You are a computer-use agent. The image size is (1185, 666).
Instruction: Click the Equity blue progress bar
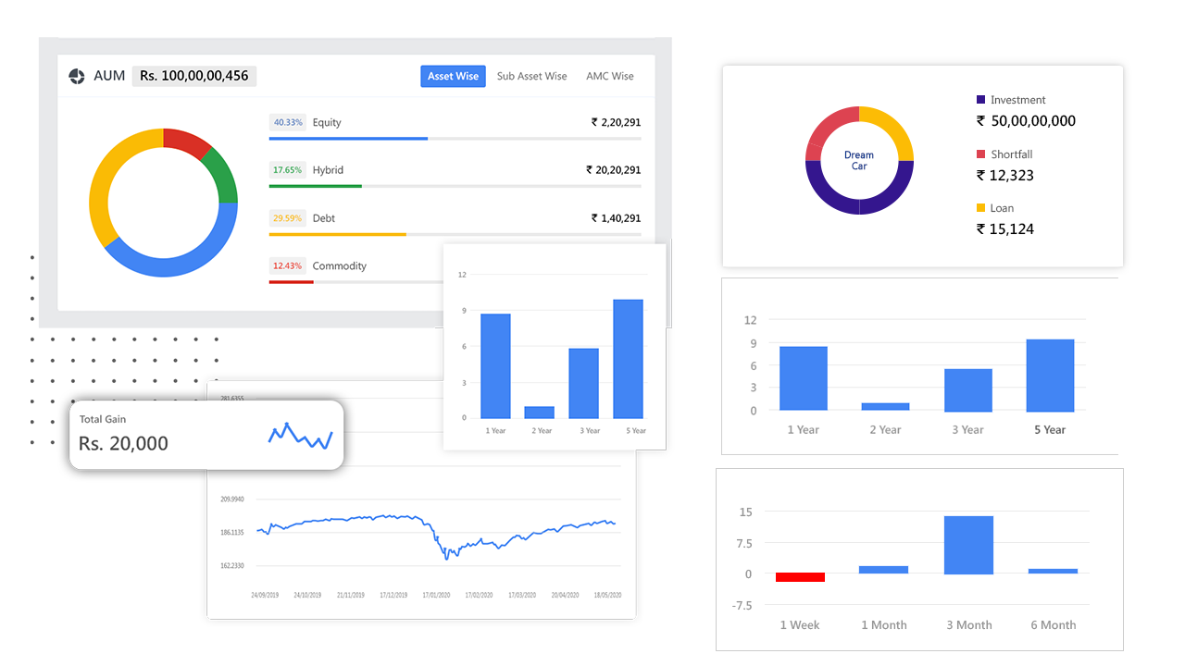[348, 139]
